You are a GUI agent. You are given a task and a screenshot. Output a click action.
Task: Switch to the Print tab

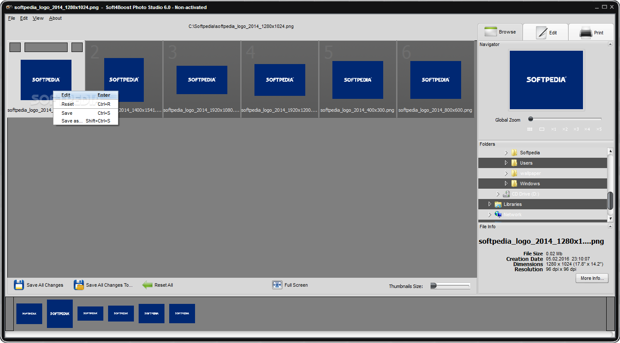(591, 32)
